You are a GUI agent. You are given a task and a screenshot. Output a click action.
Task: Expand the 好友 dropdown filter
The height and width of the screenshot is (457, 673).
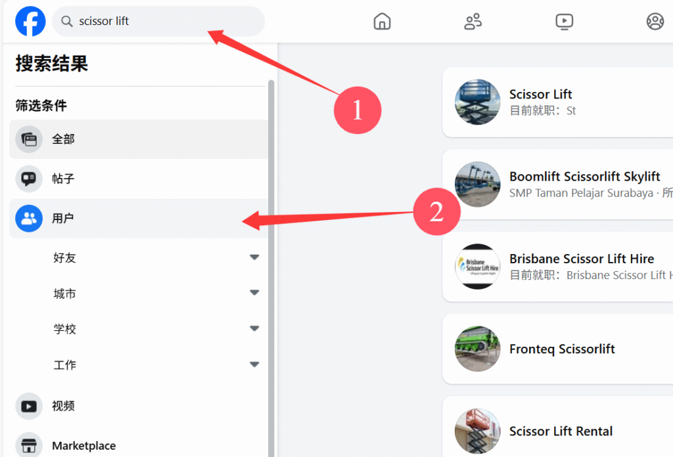pyautogui.click(x=254, y=258)
